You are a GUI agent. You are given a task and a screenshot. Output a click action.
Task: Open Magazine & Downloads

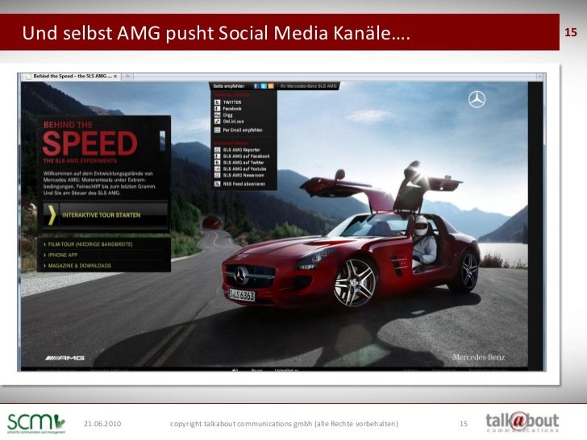point(79,266)
